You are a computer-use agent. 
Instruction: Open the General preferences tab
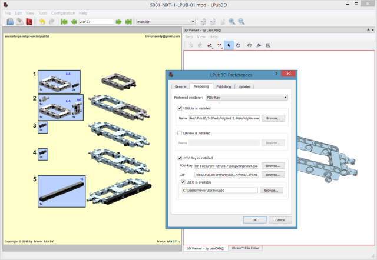coord(180,86)
